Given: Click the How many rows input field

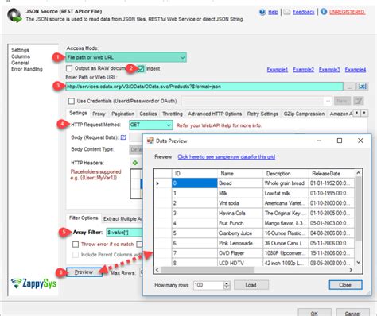Looking at the screenshot, I should point(208,285).
